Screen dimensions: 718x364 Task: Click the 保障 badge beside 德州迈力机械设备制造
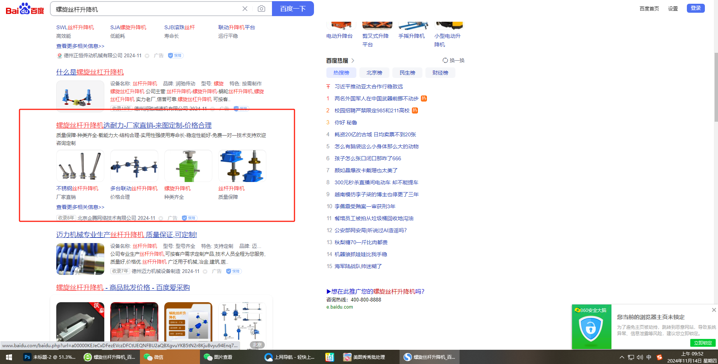coord(234,271)
